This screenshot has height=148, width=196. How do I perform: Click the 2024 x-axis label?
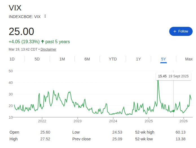pos(113,121)
